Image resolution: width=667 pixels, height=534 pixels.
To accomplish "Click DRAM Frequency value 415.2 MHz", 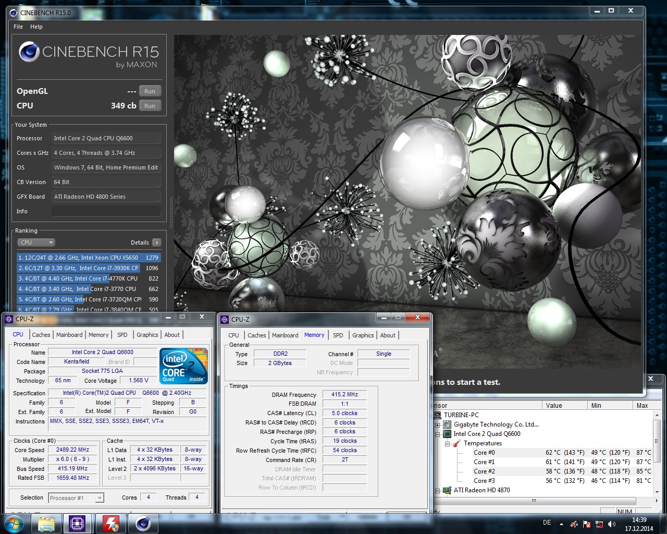I will [x=344, y=395].
